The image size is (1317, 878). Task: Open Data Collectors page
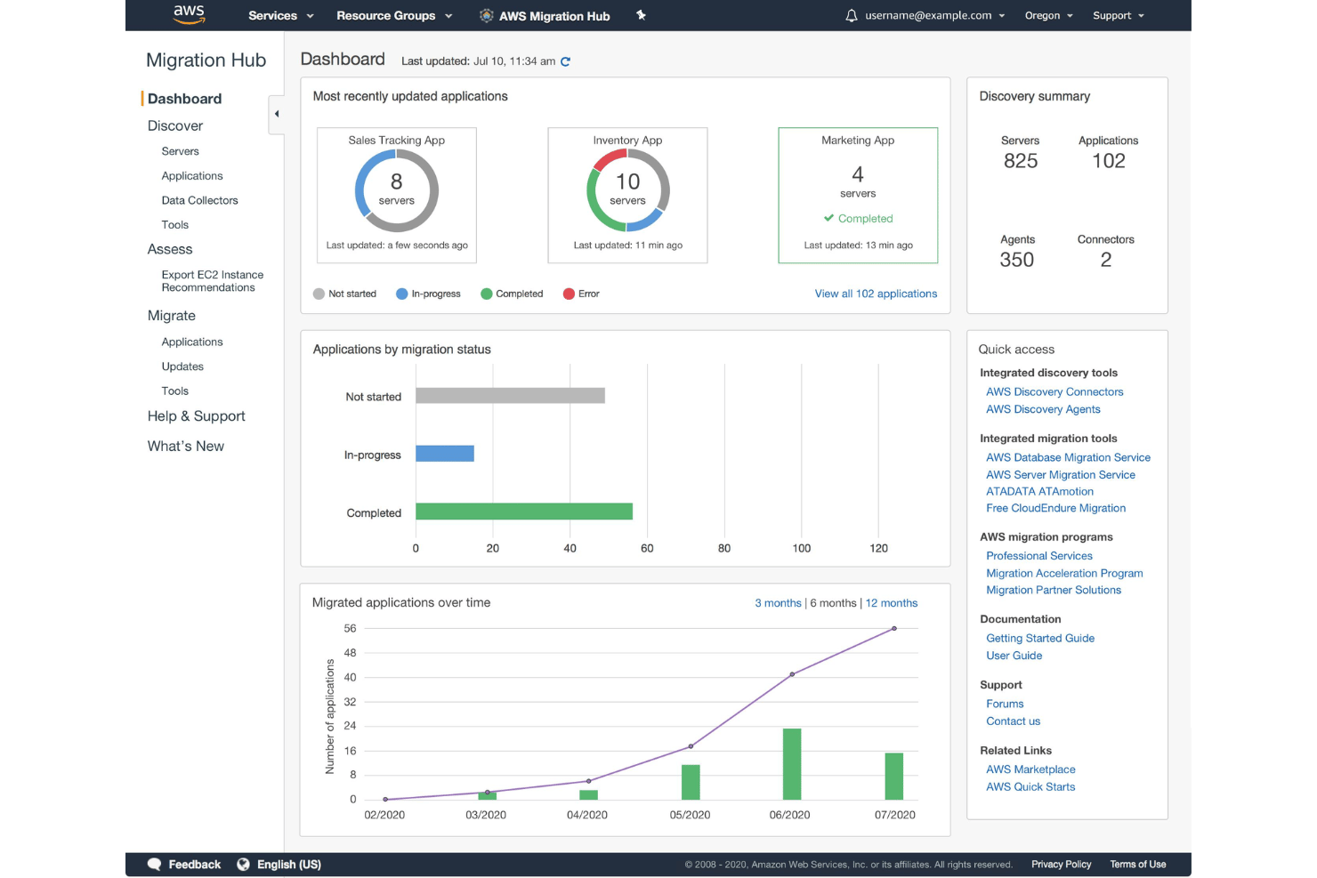(200, 200)
